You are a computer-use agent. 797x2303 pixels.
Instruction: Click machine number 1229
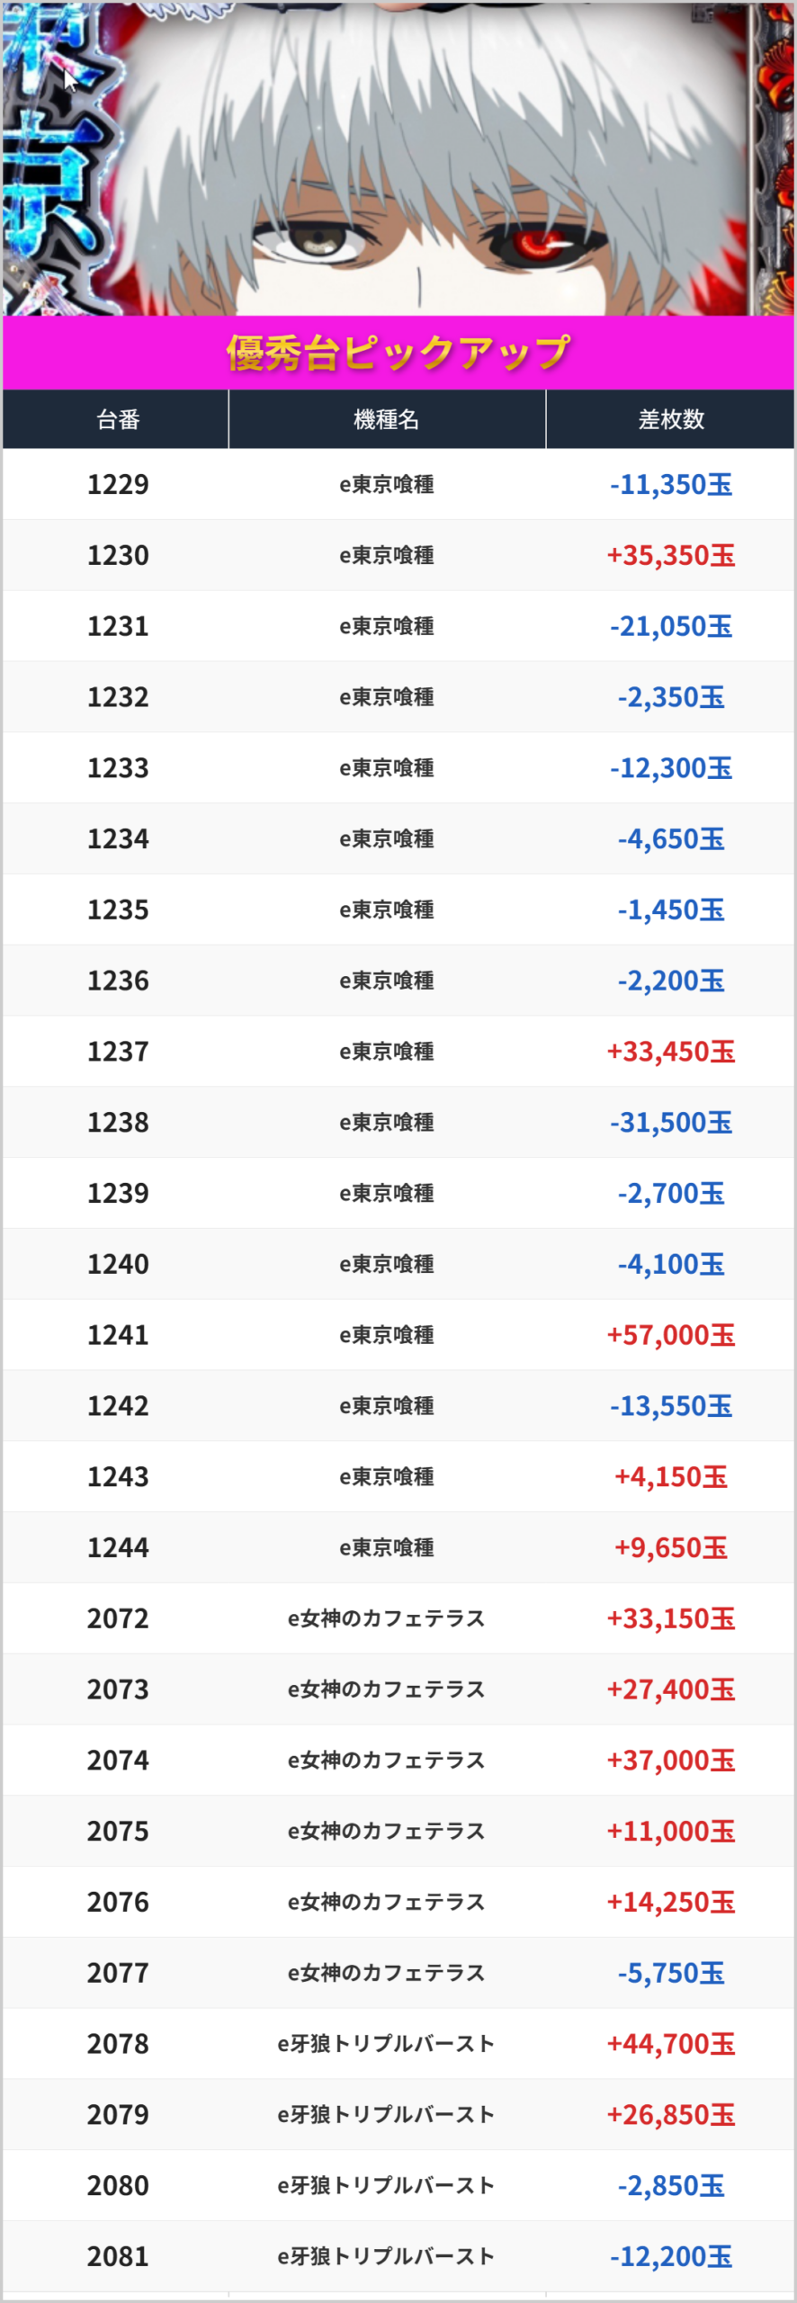[118, 485]
